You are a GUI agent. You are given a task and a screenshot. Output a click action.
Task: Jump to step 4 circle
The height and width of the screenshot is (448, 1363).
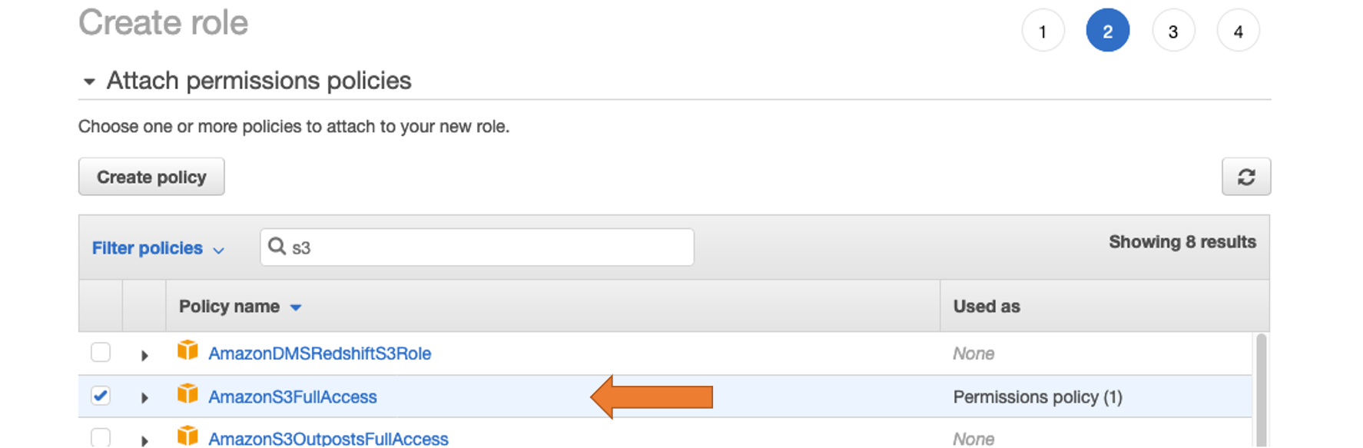[x=1238, y=31]
